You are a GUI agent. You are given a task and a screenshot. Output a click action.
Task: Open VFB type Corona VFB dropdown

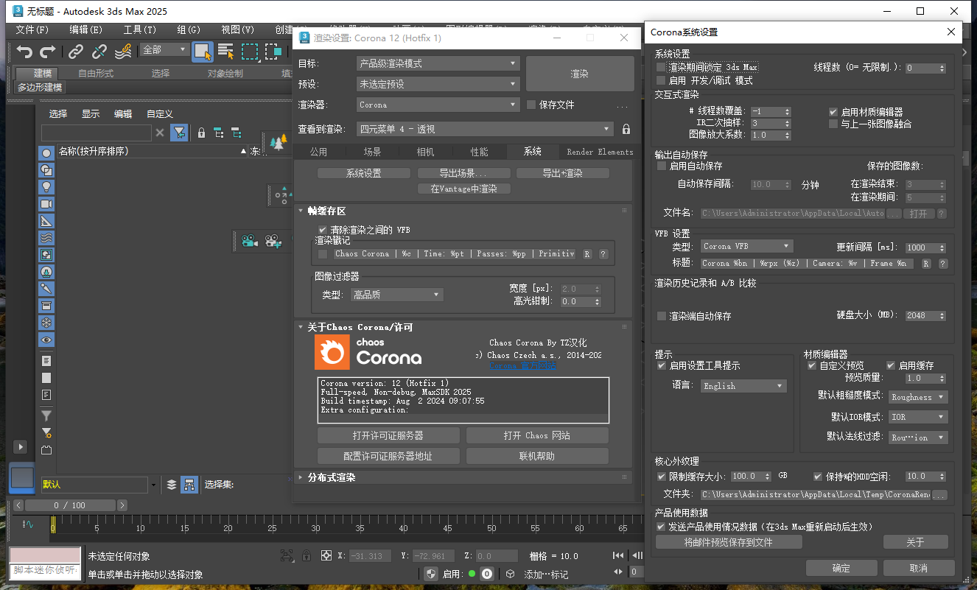[x=746, y=246]
